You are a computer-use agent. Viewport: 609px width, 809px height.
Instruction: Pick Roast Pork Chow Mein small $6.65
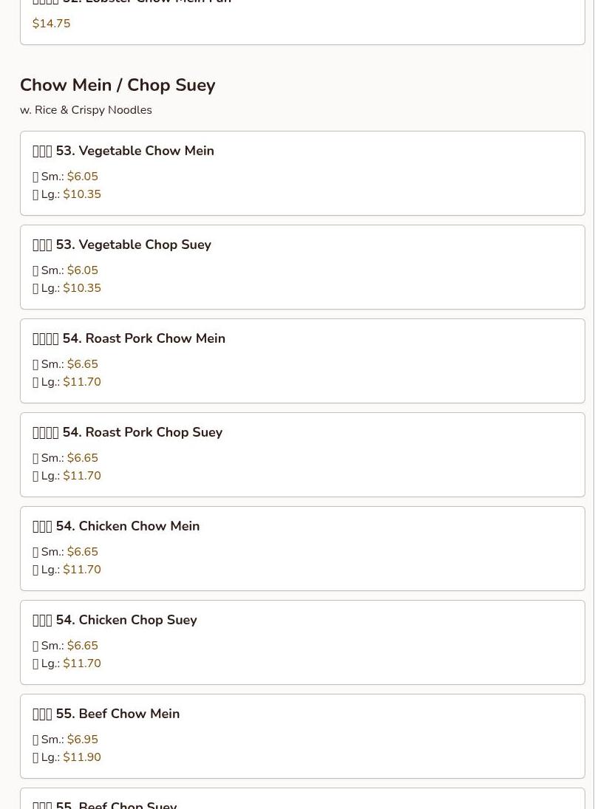point(65,364)
